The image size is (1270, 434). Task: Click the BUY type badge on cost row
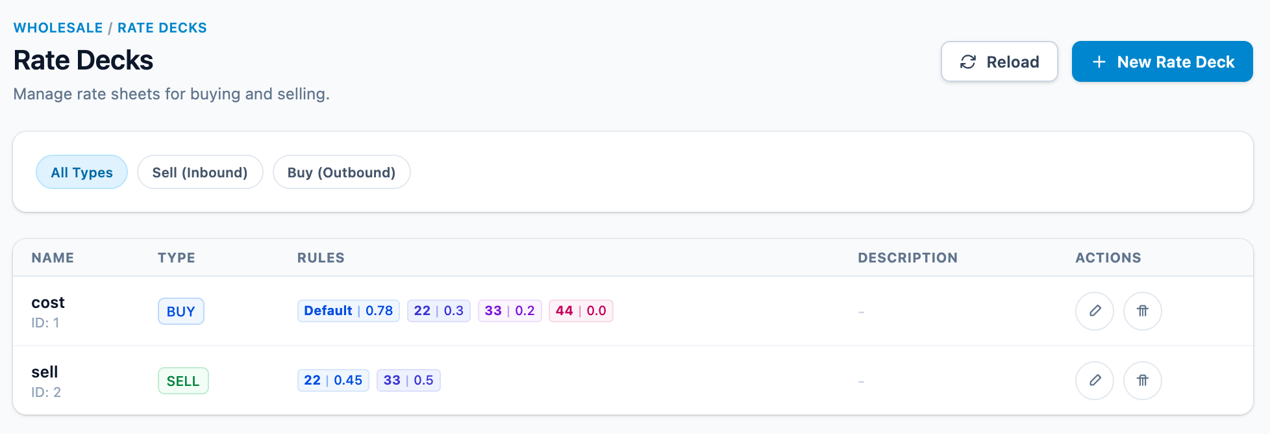tap(181, 311)
